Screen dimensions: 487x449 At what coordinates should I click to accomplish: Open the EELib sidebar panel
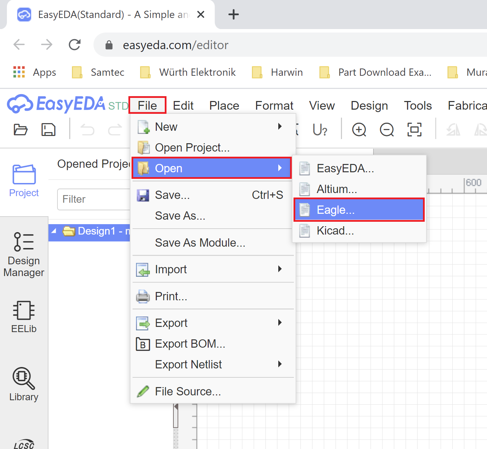[24, 317]
